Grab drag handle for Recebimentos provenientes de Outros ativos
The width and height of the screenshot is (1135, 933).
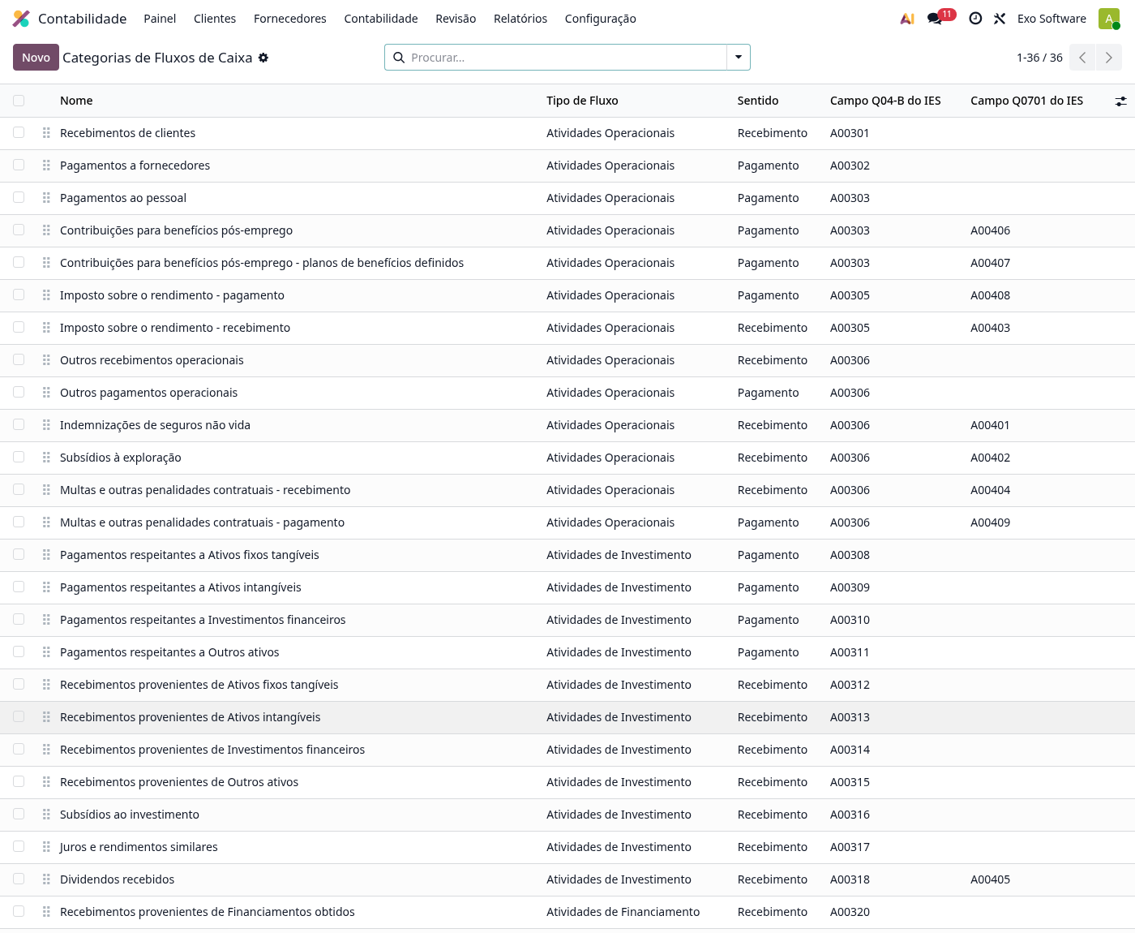tap(46, 782)
